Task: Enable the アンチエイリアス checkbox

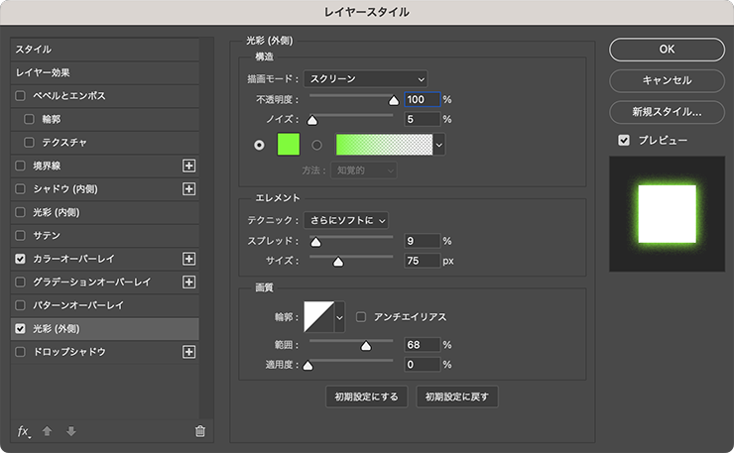Action: (x=362, y=317)
